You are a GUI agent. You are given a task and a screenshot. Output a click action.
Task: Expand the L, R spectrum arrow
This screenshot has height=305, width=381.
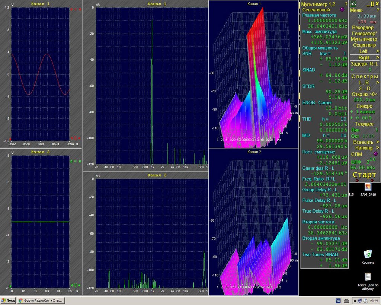378,82
